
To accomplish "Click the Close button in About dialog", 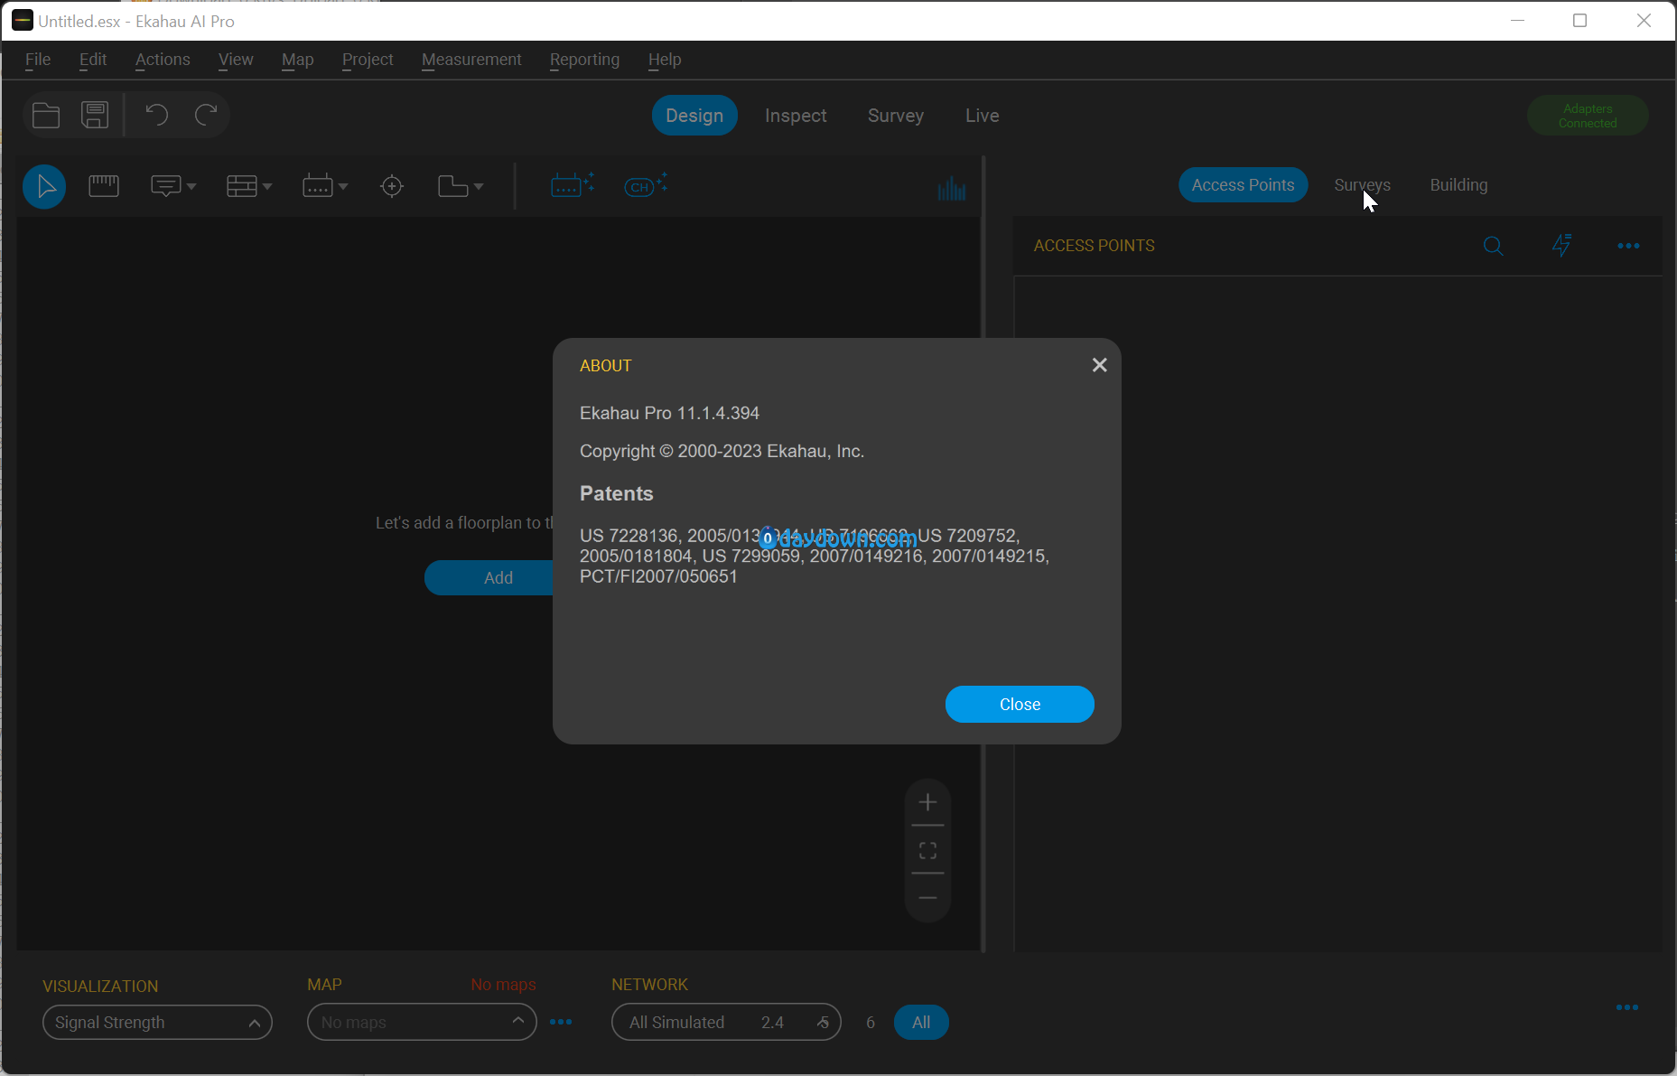I will click(x=1020, y=705).
